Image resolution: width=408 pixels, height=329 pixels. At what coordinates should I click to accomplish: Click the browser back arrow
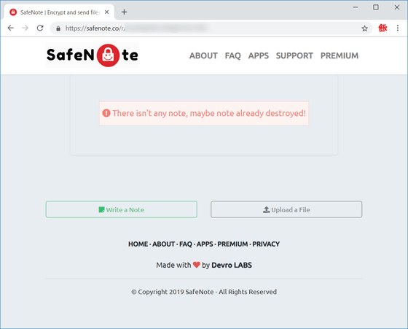coord(10,28)
